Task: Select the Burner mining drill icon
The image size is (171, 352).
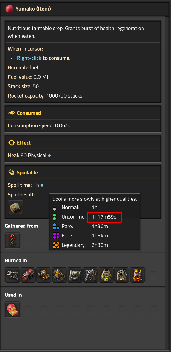Action: point(91,275)
